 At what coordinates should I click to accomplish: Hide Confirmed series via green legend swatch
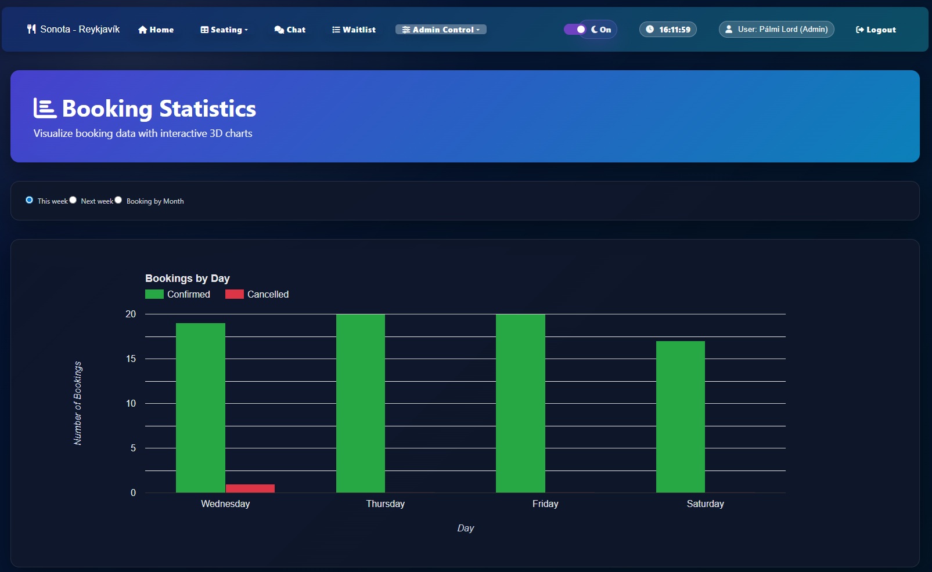coord(154,294)
